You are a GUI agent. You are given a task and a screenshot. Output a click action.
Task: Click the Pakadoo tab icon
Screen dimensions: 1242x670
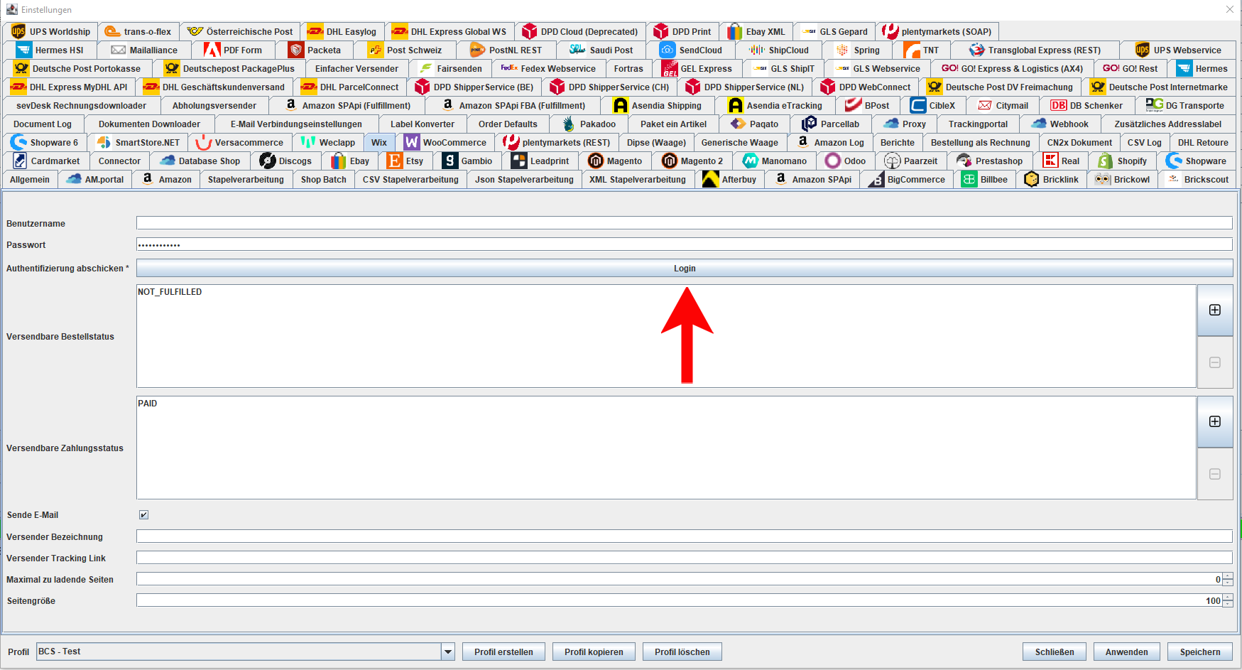pos(569,124)
